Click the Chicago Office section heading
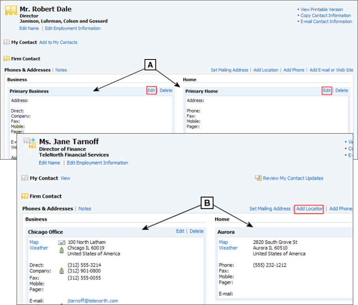The height and width of the screenshot is (305, 358). pos(45,232)
